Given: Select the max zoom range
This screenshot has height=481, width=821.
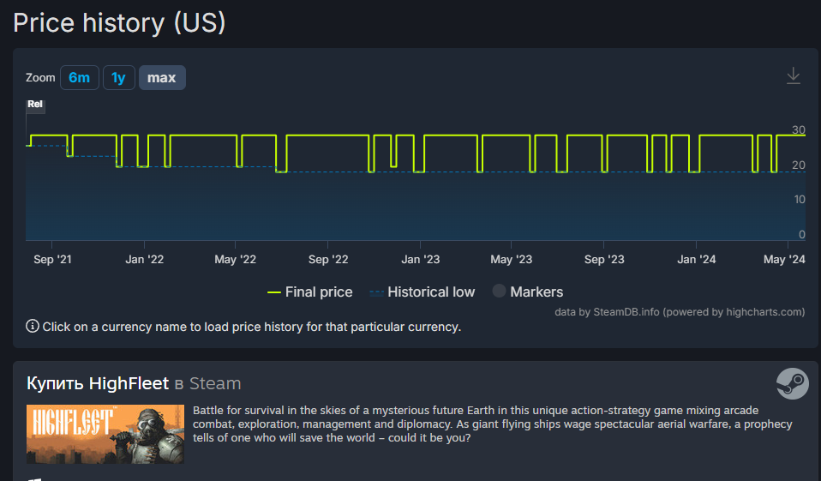Looking at the screenshot, I should coord(161,78).
